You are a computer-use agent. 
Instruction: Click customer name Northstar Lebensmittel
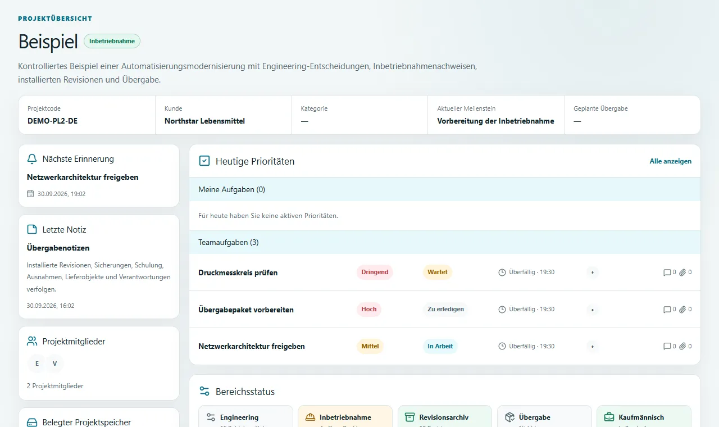coord(204,121)
